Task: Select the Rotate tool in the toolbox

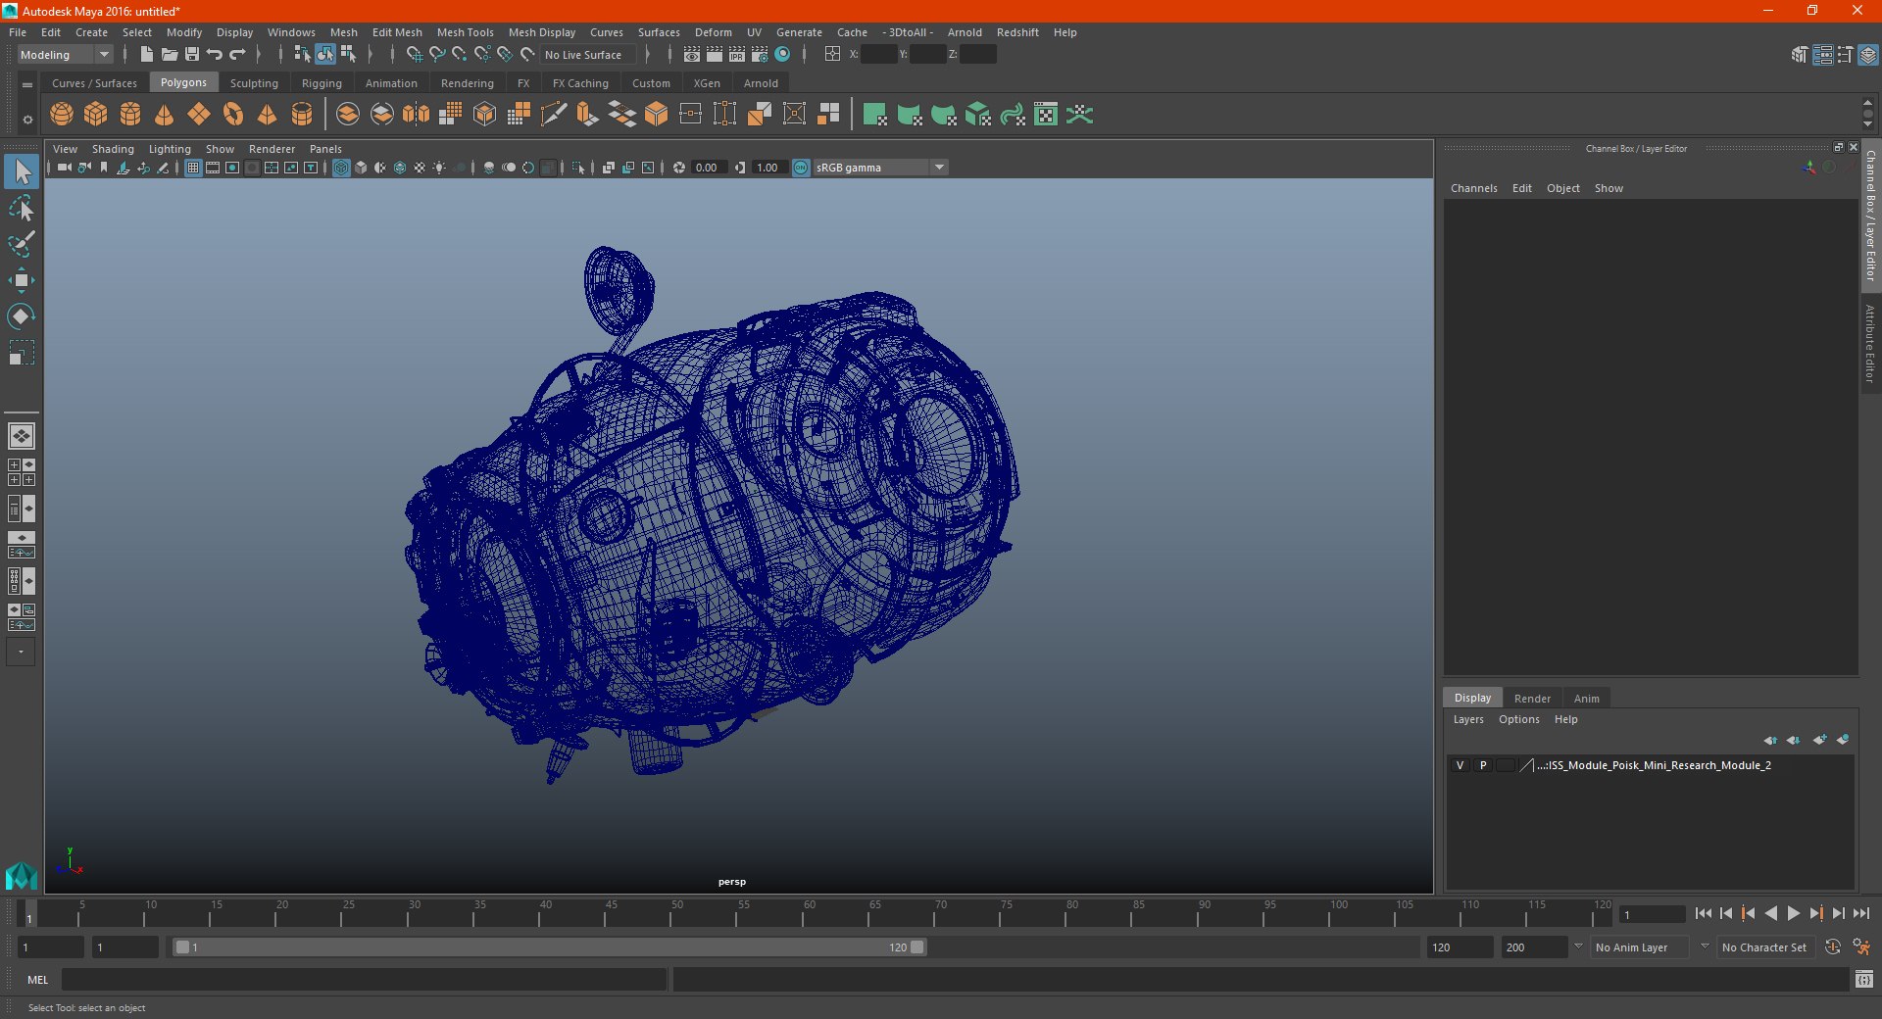Action: [21, 316]
